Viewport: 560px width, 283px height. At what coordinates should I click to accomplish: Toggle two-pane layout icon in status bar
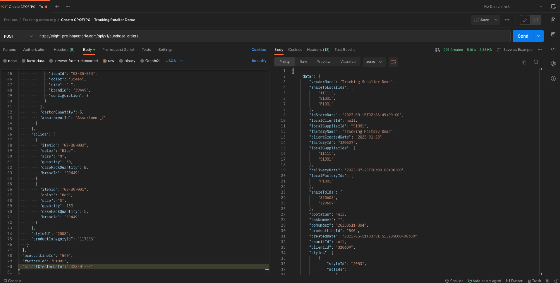548,281
